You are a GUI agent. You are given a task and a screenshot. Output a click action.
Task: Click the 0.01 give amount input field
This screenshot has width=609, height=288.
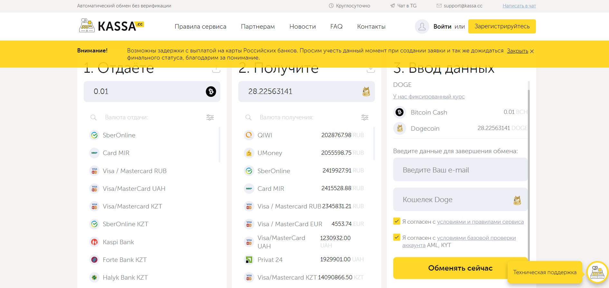(x=152, y=92)
